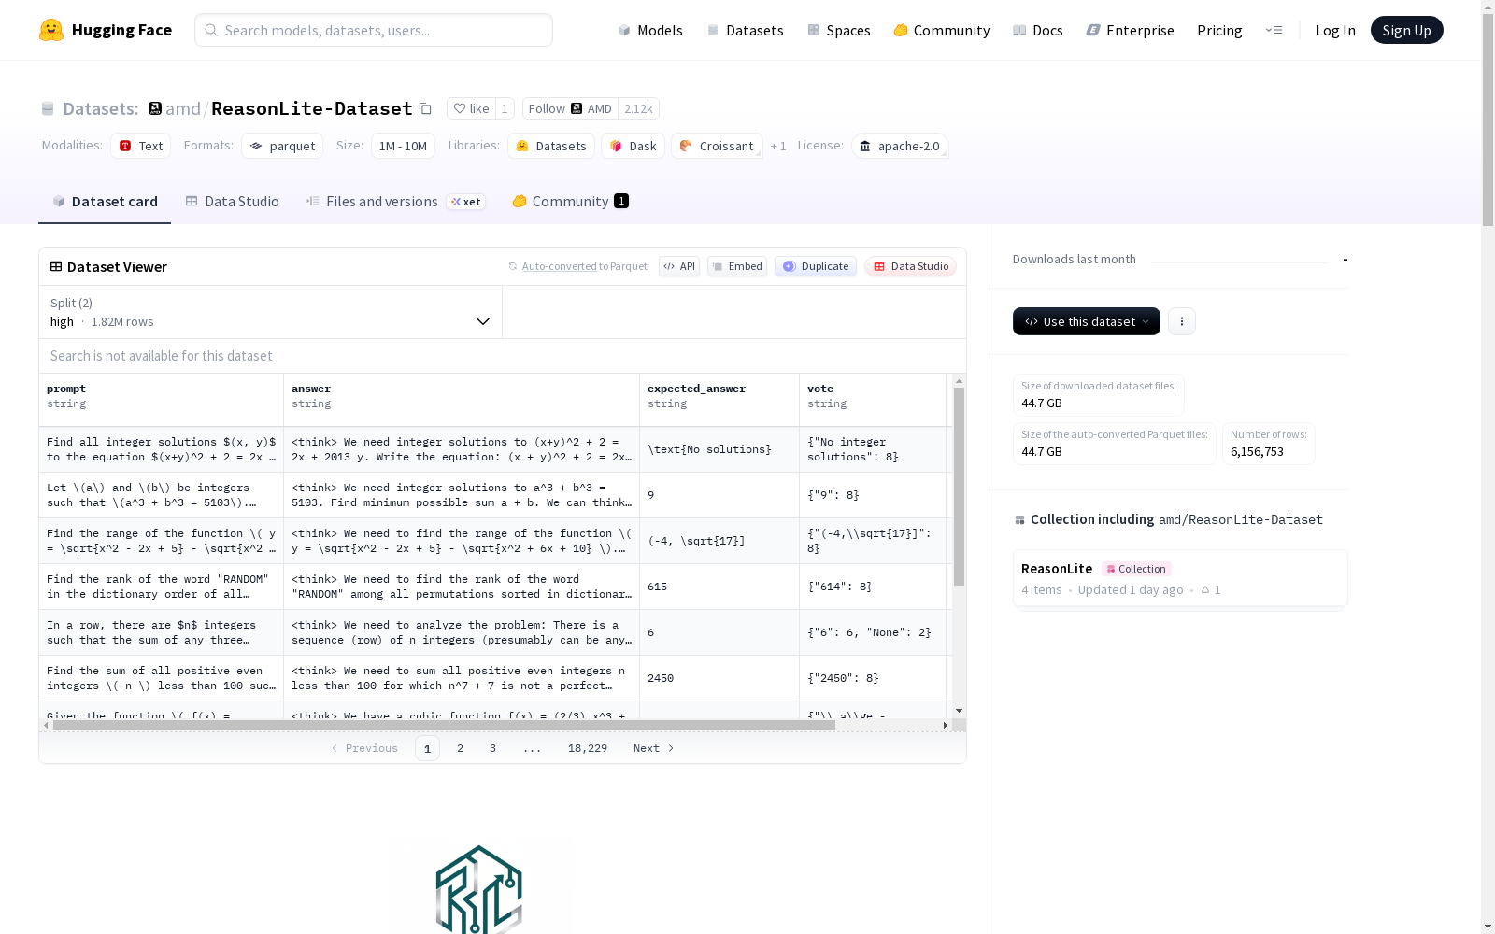Click the Datasets breadcrumb icon
This screenshot has width=1495, height=934.
pos(48,108)
